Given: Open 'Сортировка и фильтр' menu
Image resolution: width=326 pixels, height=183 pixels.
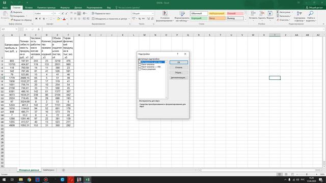Looking at the screenshot, I should tap(300, 16).
